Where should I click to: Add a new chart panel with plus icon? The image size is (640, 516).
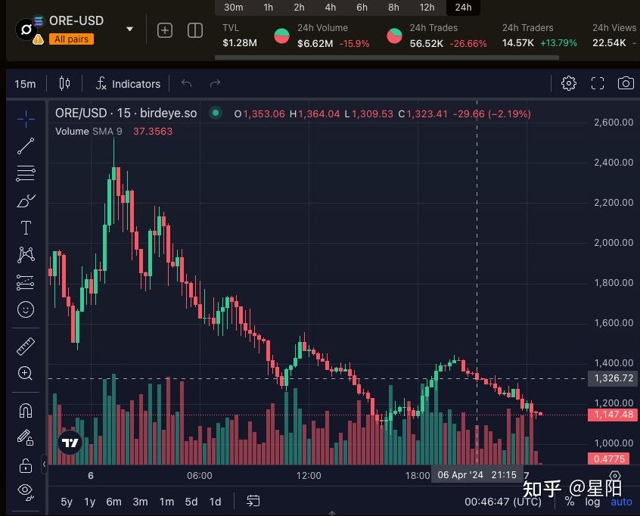165,30
